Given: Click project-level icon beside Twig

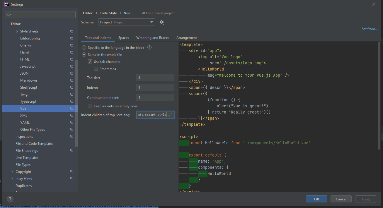Looking at the screenshot, I should (x=72, y=94).
